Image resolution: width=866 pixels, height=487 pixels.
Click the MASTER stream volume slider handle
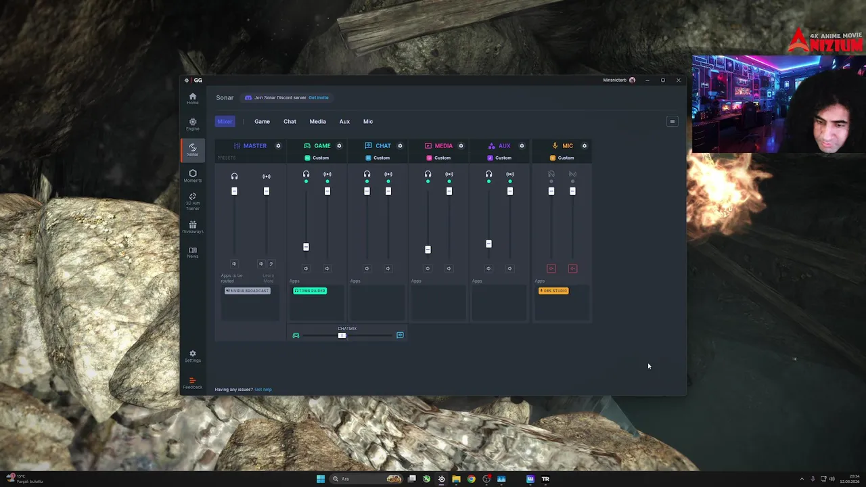(267, 191)
